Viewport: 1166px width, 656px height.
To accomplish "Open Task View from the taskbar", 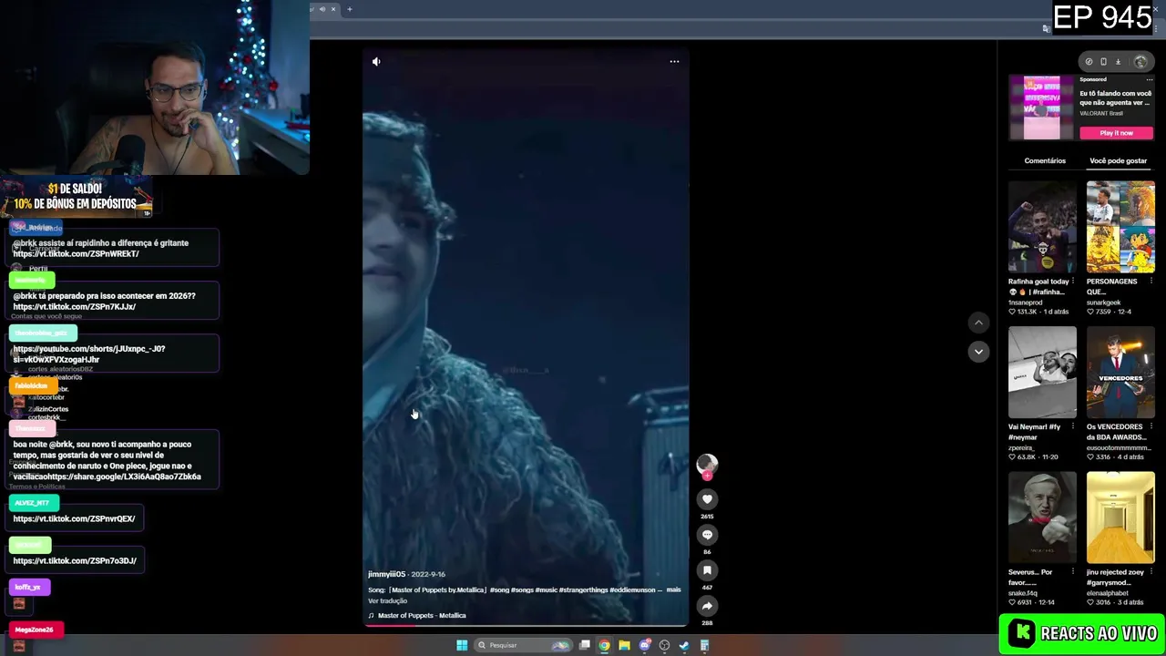I will coord(584,645).
